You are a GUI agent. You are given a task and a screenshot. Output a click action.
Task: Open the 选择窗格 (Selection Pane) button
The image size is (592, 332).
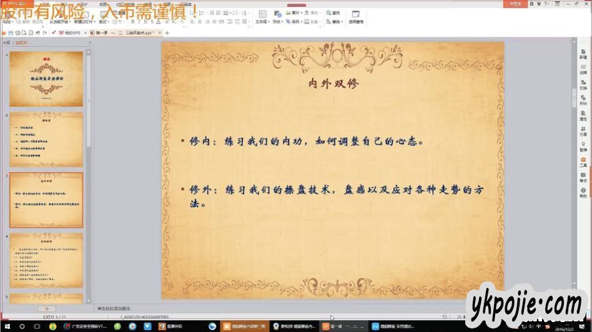tap(355, 17)
